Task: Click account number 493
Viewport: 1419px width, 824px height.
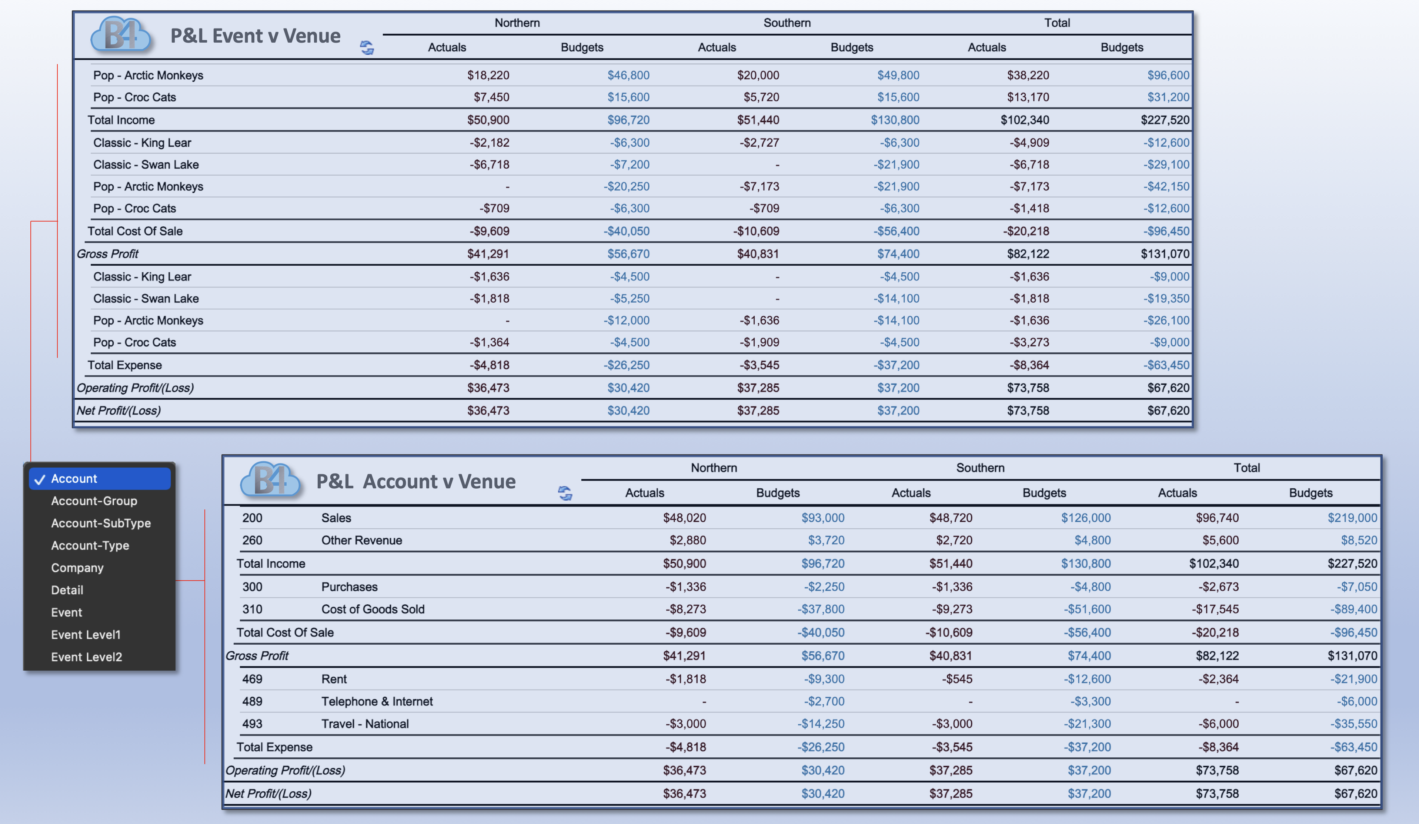Action: [x=252, y=724]
